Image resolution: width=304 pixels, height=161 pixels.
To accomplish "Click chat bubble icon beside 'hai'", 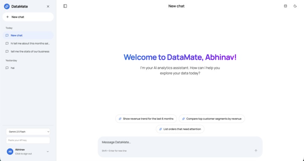I will coord(7,68).
